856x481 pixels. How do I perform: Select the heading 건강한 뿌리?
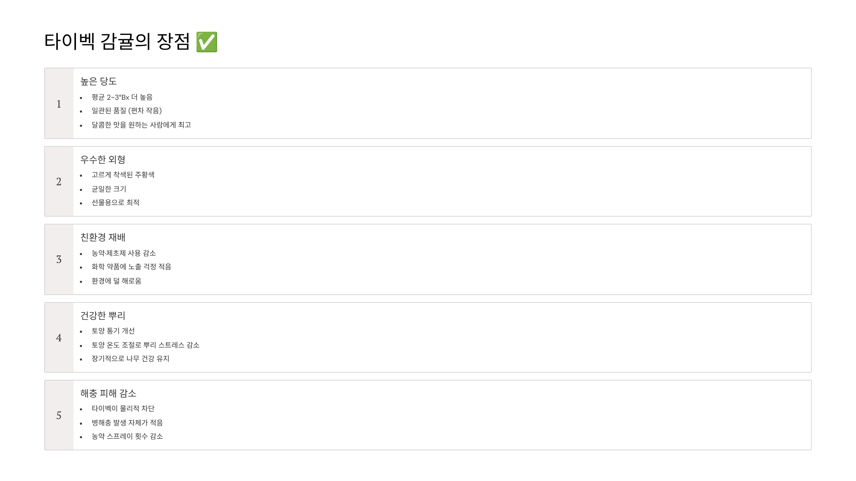point(103,316)
